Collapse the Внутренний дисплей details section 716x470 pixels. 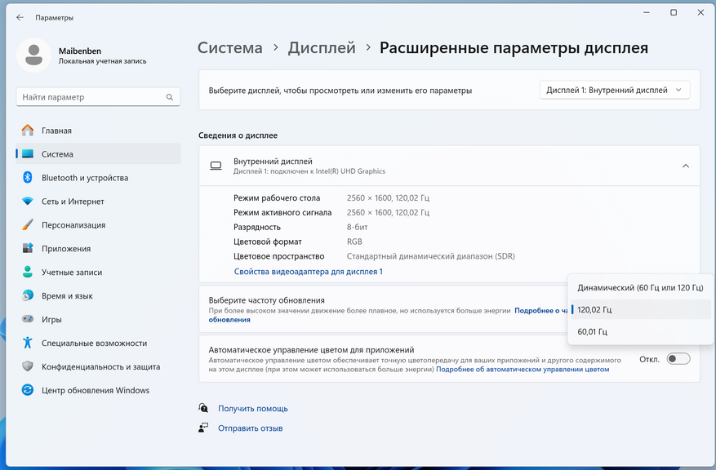tap(686, 166)
